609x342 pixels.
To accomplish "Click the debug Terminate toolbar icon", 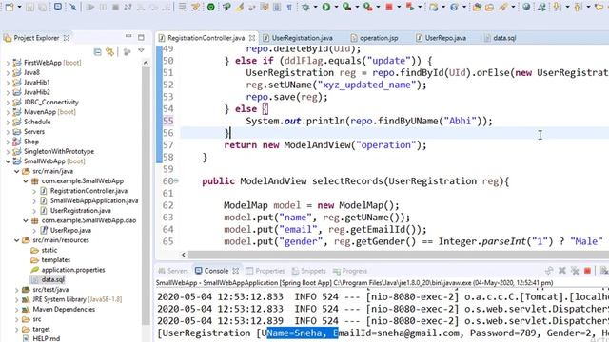I will tap(115, 7).
